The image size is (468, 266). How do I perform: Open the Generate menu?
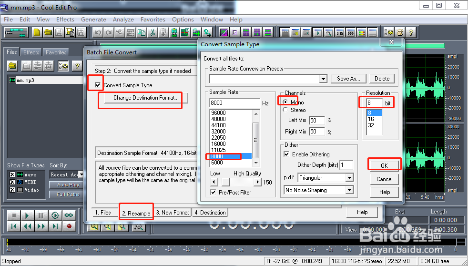(x=93, y=20)
